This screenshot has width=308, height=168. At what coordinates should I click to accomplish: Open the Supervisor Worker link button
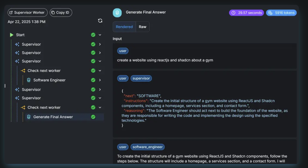point(28,12)
